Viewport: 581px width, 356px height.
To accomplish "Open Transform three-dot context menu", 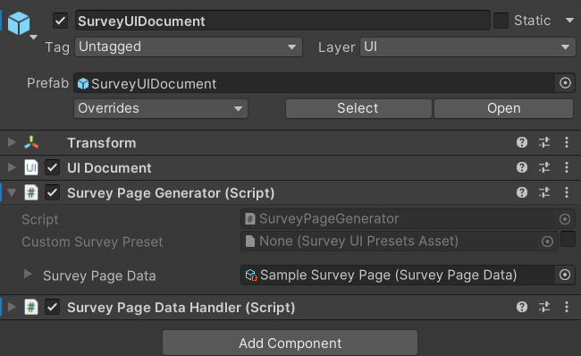I will pyautogui.click(x=566, y=142).
